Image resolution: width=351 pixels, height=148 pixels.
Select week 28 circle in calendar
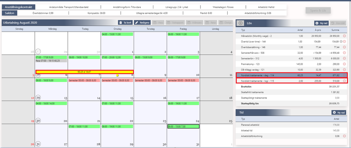tap(38, 75)
